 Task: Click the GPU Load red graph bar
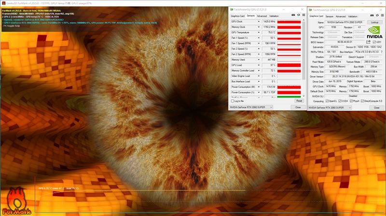click(x=289, y=65)
